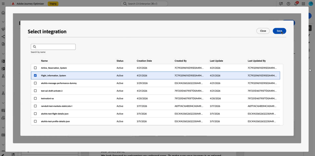Collapse the sidebar chevron just above the megaphone icon
Image resolution: width=315 pixels, height=156 pixels.
[x=3, y=22]
